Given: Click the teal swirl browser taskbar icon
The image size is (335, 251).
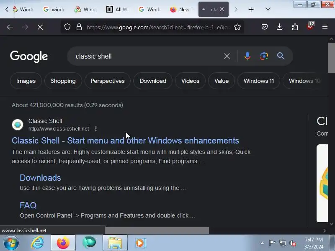Looking at the screenshot, I should pyautogui.click(x=89, y=243).
